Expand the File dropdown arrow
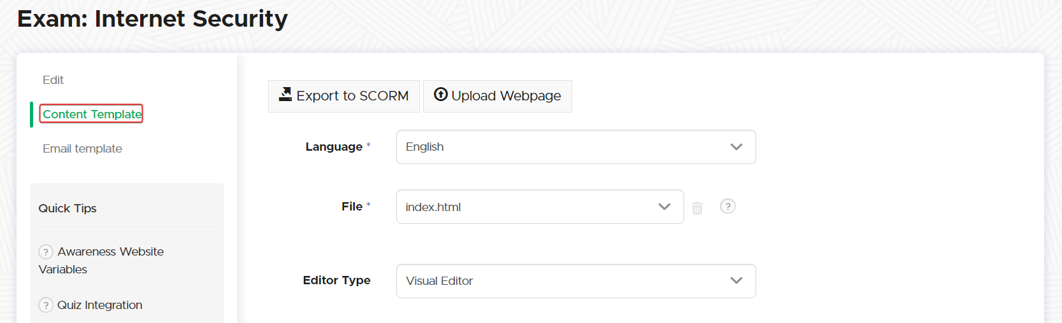Image resolution: width=1062 pixels, height=323 pixels. 664,207
